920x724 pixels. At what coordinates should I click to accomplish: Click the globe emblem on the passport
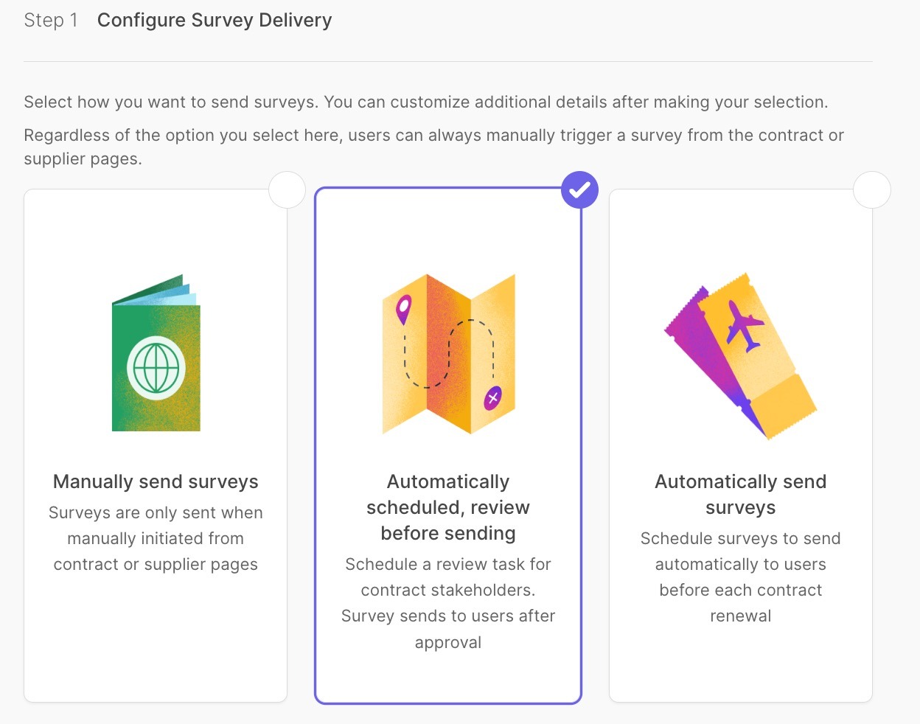pos(156,367)
